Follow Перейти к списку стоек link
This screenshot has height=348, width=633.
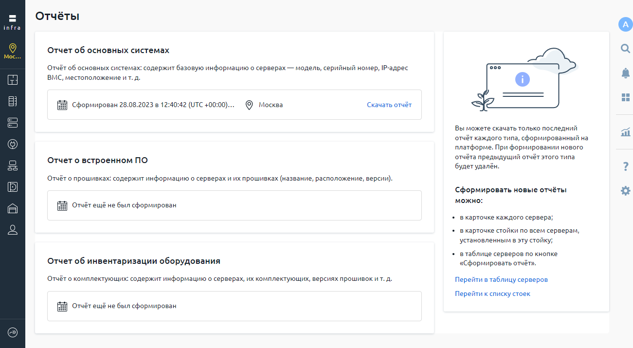[x=492, y=294]
